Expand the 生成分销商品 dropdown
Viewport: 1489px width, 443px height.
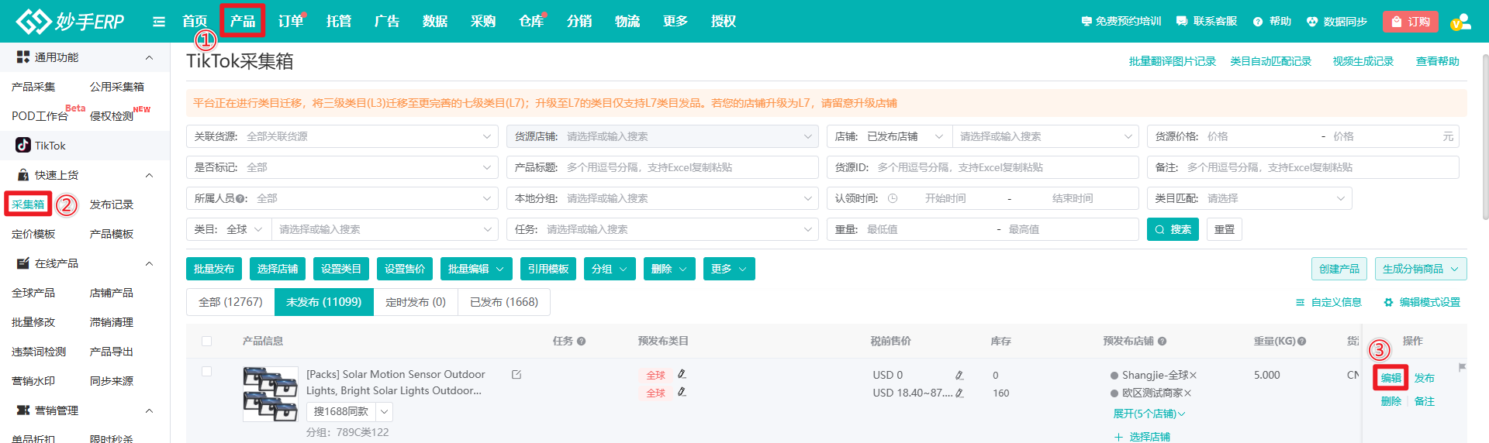coord(1421,269)
